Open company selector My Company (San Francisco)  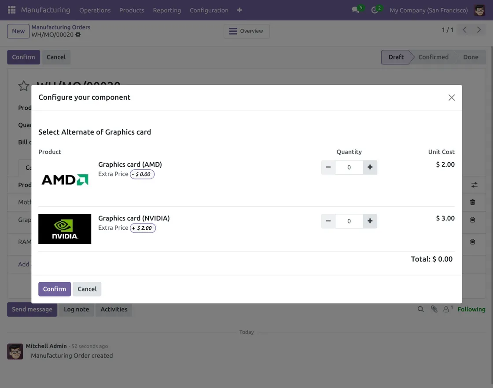tap(429, 10)
